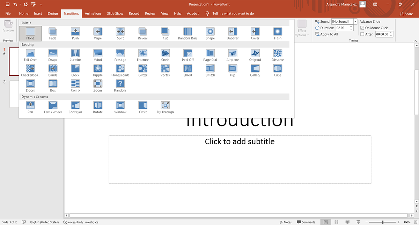The height and width of the screenshot is (225, 419).
Task: Select the Vortex transition
Action: [165, 69]
